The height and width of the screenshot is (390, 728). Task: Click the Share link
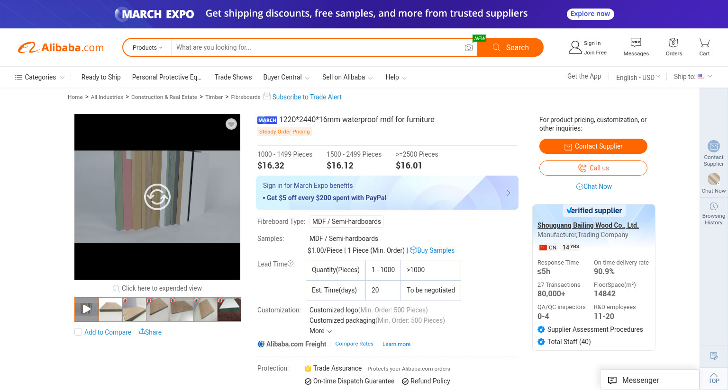[150, 332]
